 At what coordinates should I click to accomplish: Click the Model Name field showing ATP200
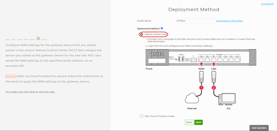(195, 21)
